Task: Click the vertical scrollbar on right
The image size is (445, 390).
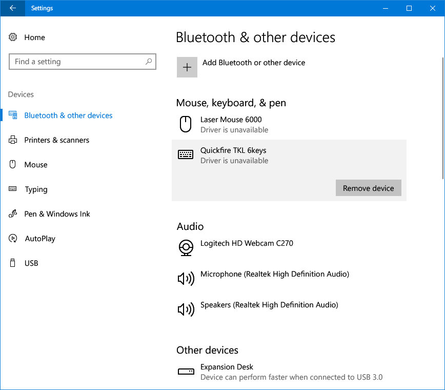Action: [x=443, y=118]
